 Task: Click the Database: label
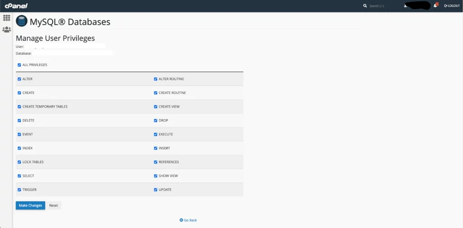pos(24,53)
